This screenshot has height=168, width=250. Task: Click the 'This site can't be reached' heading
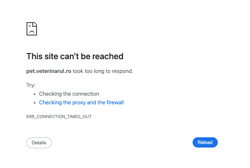75,56
